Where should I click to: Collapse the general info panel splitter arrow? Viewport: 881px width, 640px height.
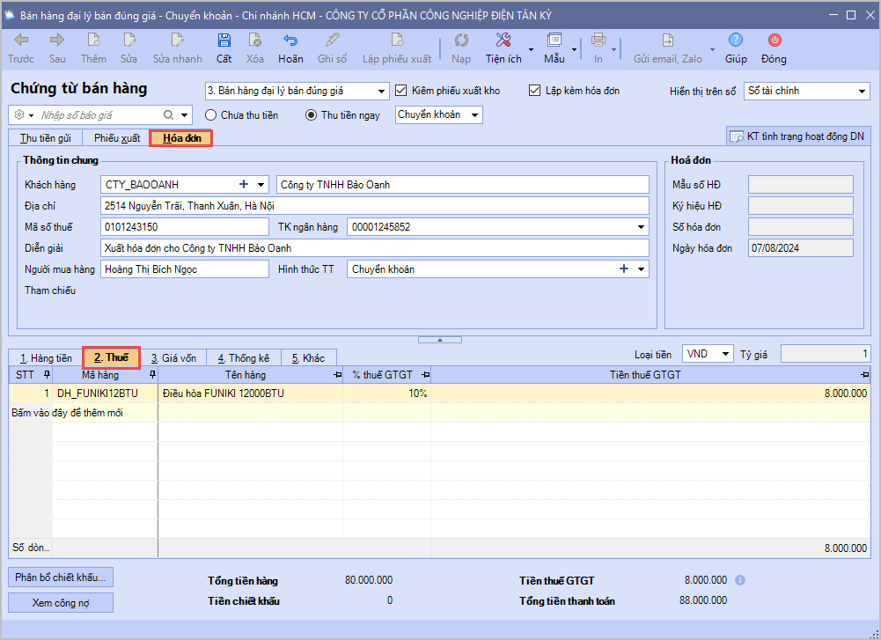pos(440,339)
